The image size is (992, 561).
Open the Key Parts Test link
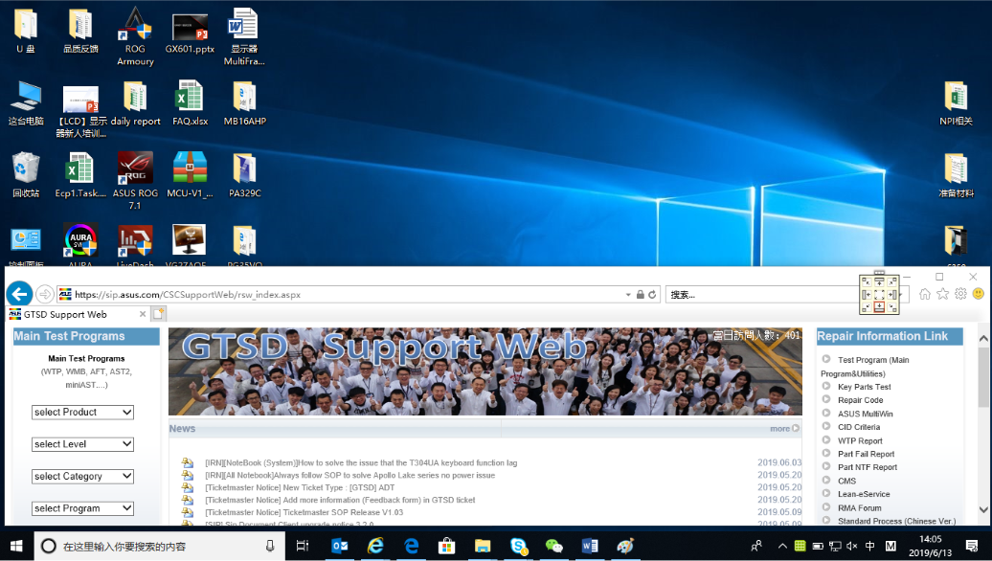pyautogui.click(x=865, y=387)
